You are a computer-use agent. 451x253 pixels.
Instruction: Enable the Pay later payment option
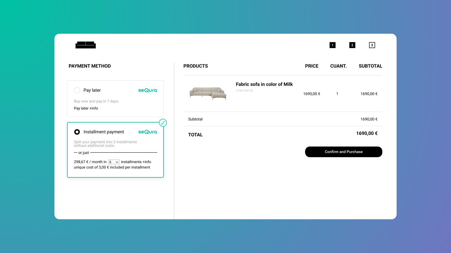pos(77,90)
